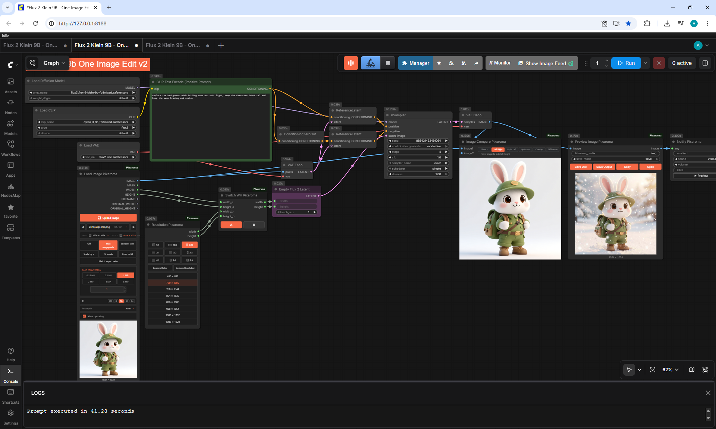This screenshot has height=429, width=716.
Task: Open the select-mode cursor dropdown chevron
Action: coord(640,370)
